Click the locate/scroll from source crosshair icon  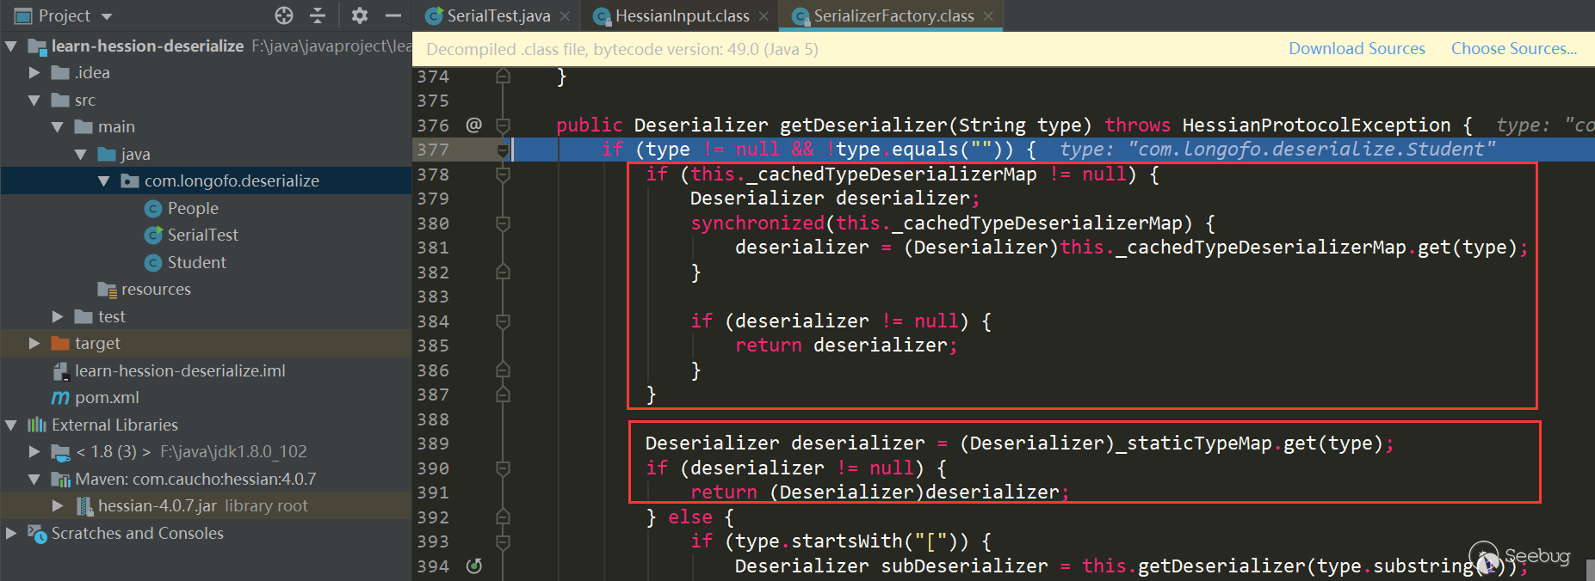click(284, 15)
